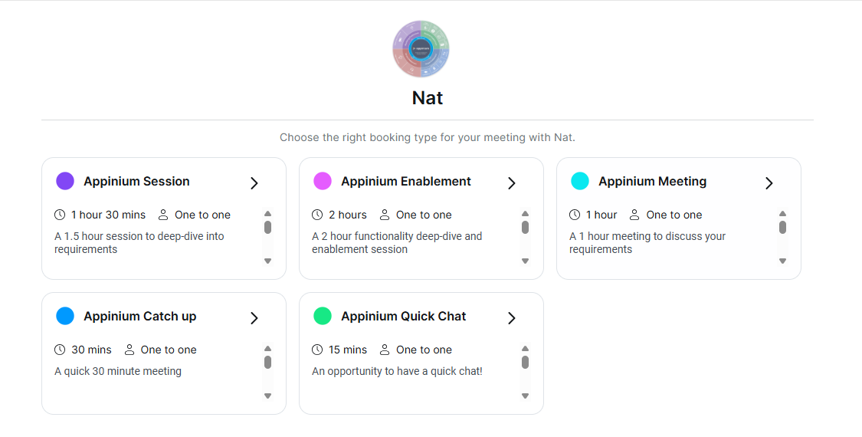Click the blue dot for Appinium Catch up

click(65, 316)
